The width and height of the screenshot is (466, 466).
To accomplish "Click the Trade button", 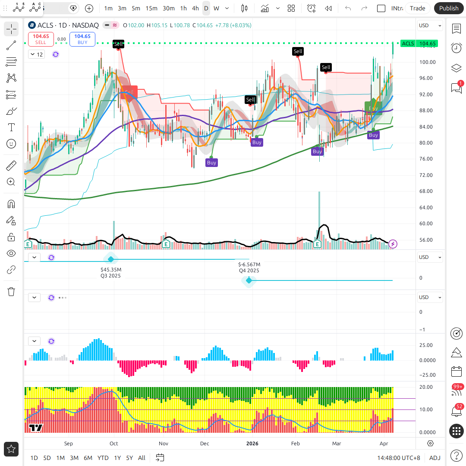I will [417, 8].
